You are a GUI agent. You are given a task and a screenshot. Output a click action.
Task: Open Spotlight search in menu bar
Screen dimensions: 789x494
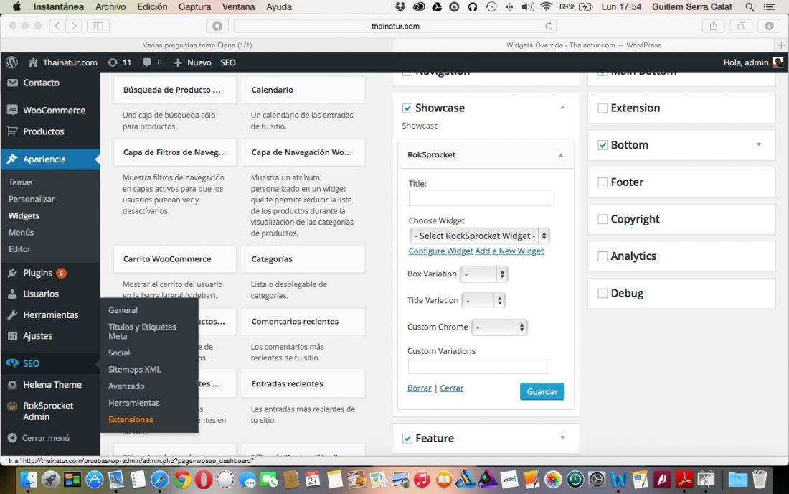point(750,7)
